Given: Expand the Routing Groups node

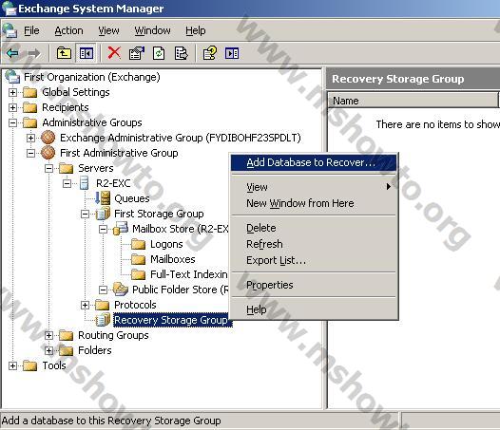Looking at the screenshot, I should 48,335.
